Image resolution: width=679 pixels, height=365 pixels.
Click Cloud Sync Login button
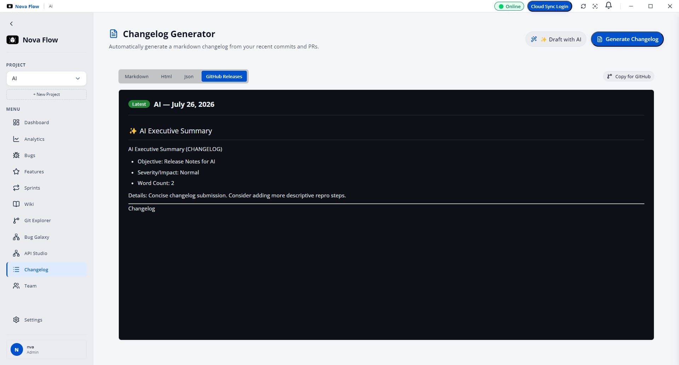coord(549,6)
